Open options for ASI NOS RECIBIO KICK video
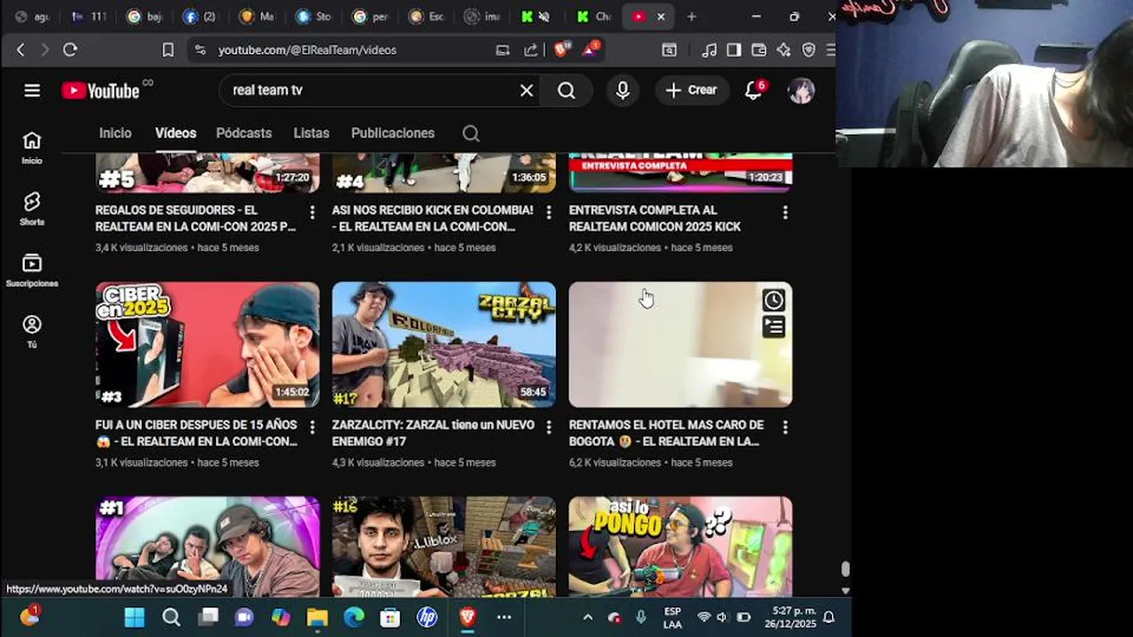 pyautogui.click(x=548, y=212)
